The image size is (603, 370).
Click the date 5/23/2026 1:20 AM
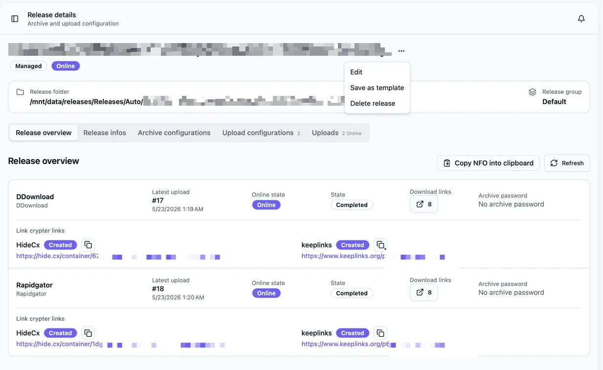[178, 297]
